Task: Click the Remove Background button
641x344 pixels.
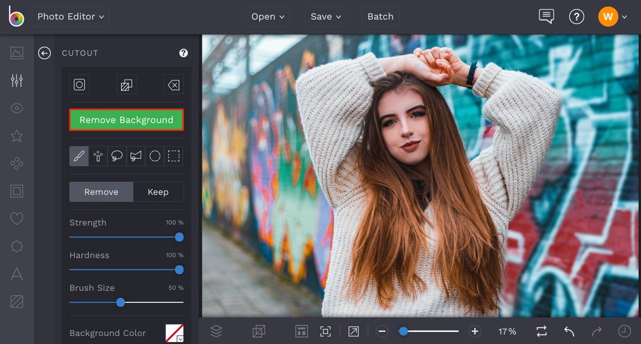Action: click(x=126, y=120)
